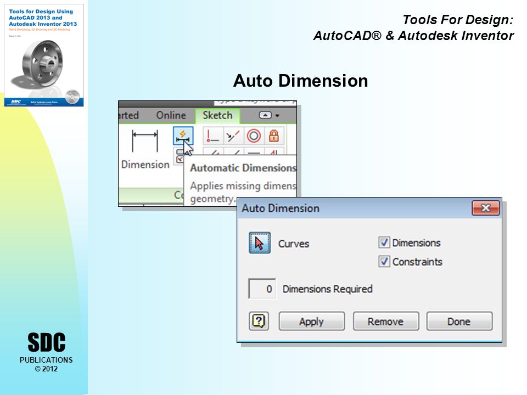Click the Remove button
This screenshot has width=527, height=395.
385,321
